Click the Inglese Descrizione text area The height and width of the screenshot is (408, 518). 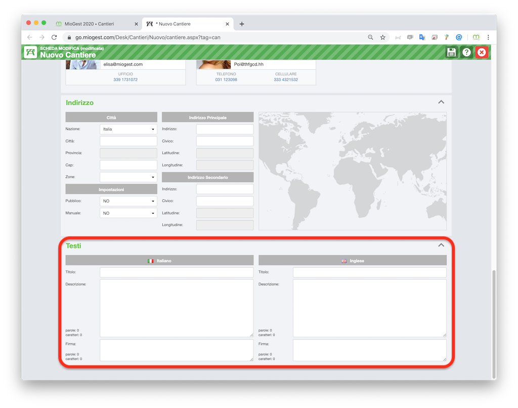[x=370, y=308]
